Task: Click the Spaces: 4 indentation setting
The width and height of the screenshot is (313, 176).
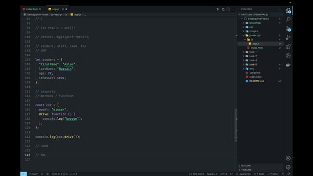Action: [212, 174]
